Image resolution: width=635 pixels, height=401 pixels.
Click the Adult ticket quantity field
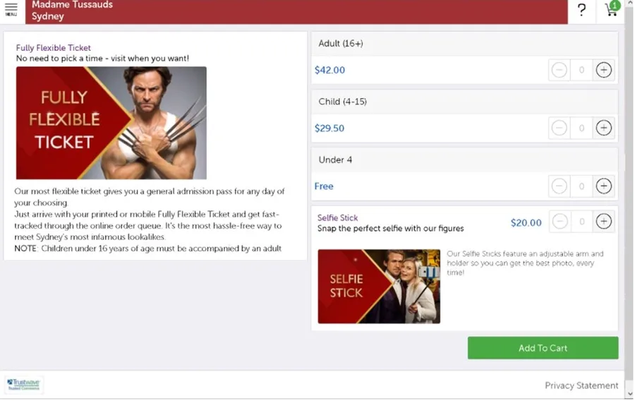581,70
